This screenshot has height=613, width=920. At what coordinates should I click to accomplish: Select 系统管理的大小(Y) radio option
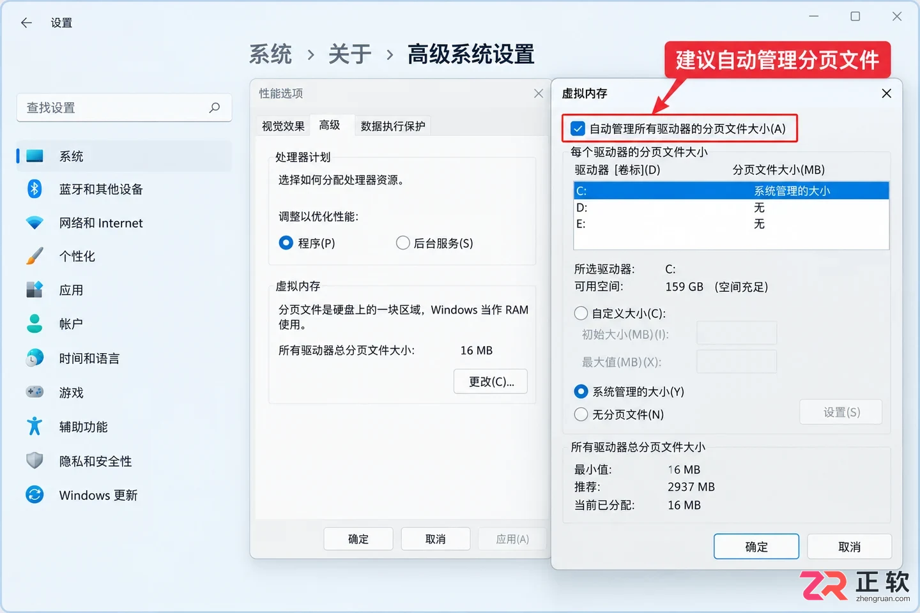(x=581, y=391)
